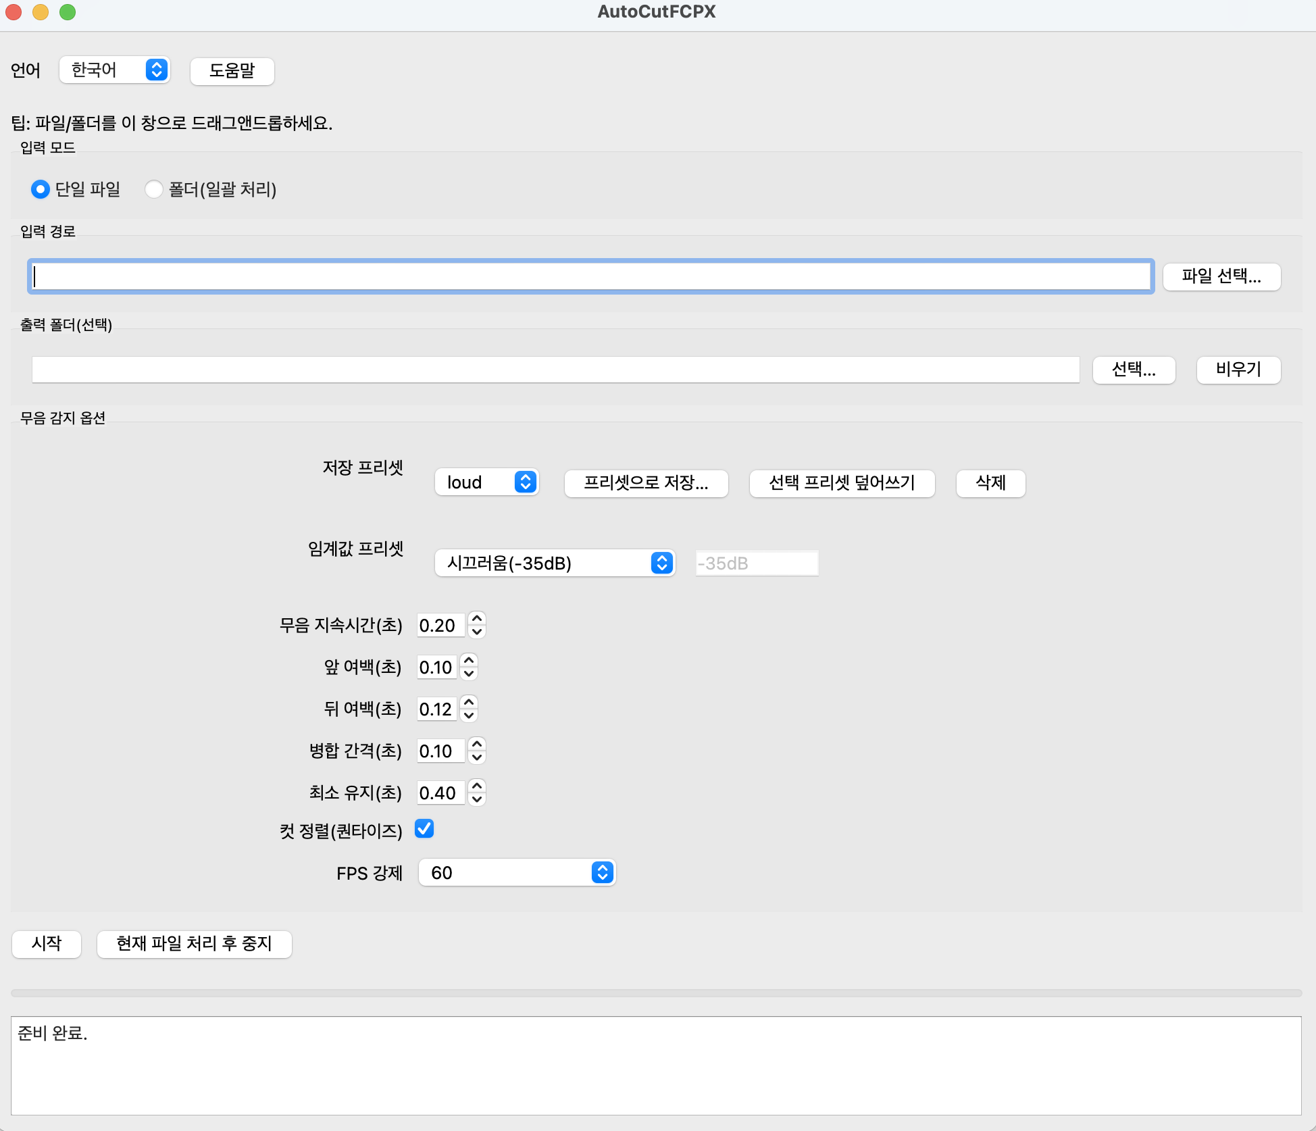The height and width of the screenshot is (1131, 1316).
Task: Click the 비우기 clear button
Action: [x=1239, y=370]
